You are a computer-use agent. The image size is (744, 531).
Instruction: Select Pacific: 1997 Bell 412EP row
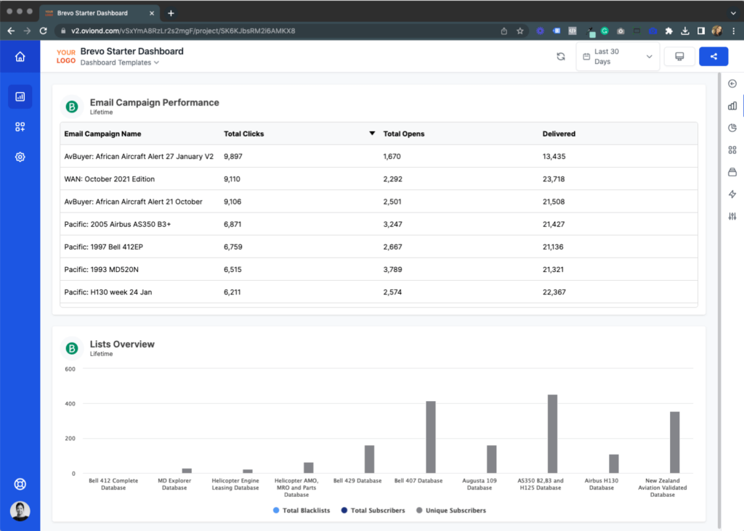click(x=379, y=247)
